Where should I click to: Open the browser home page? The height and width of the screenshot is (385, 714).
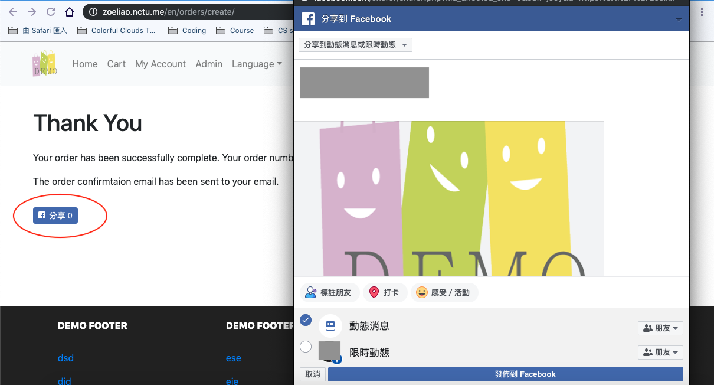pos(70,12)
